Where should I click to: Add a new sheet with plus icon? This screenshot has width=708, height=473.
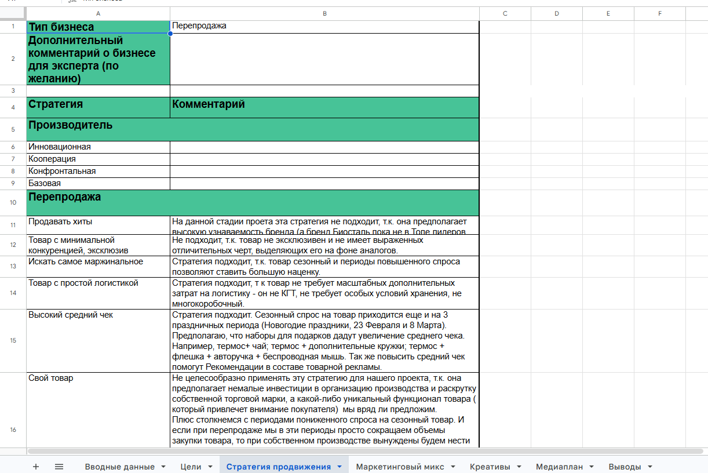pyautogui.click(x=36, y=467)
